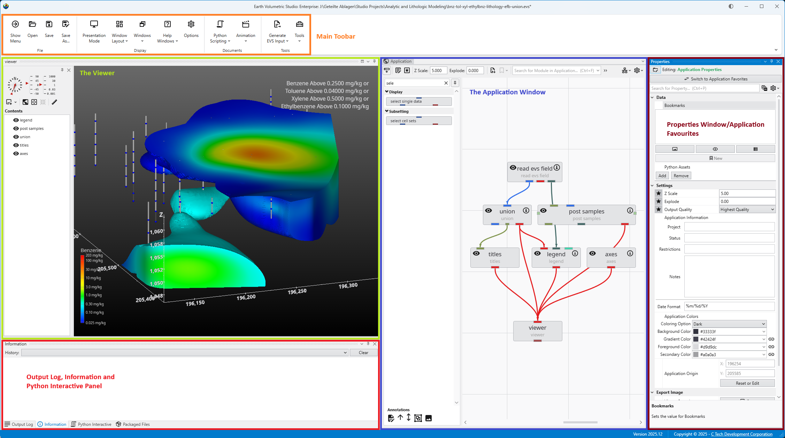The image size is (785, 438).
Task: Click the Save As icon
Action: click(66, 24)
